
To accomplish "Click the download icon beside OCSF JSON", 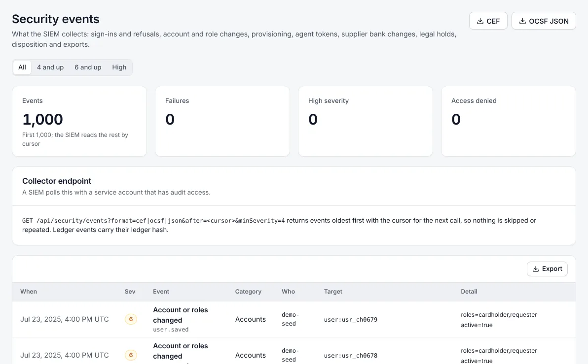I will 522,21.
